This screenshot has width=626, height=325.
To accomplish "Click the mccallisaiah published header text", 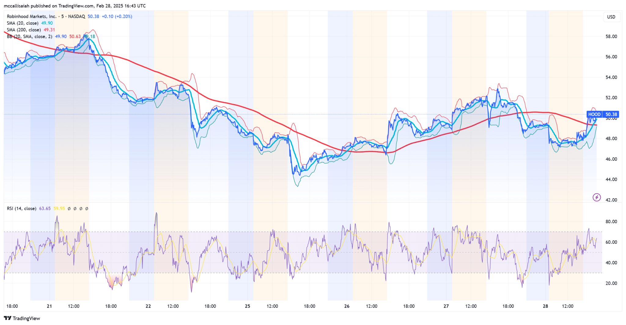I will tap(75, 6).
